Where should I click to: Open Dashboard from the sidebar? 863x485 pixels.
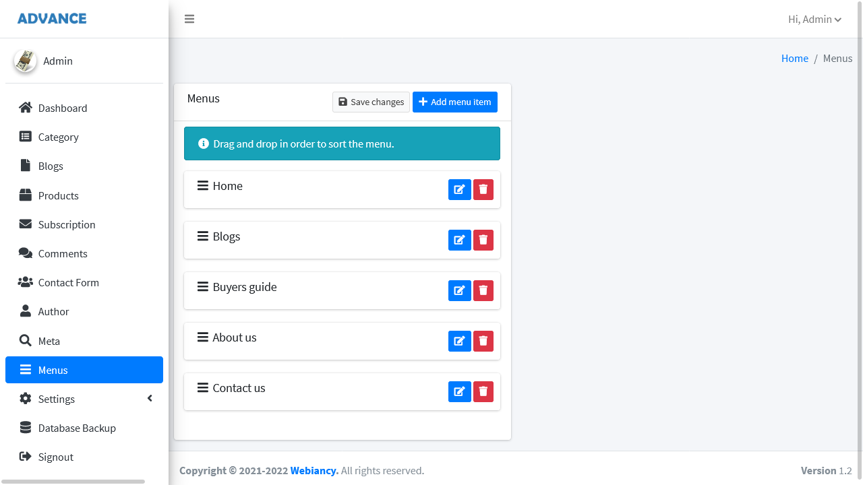(x=63, y=108)
